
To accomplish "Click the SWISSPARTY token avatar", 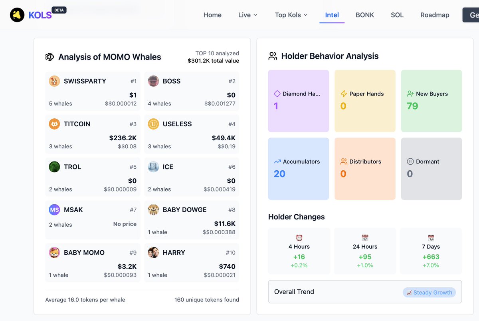I will (54, 81).
